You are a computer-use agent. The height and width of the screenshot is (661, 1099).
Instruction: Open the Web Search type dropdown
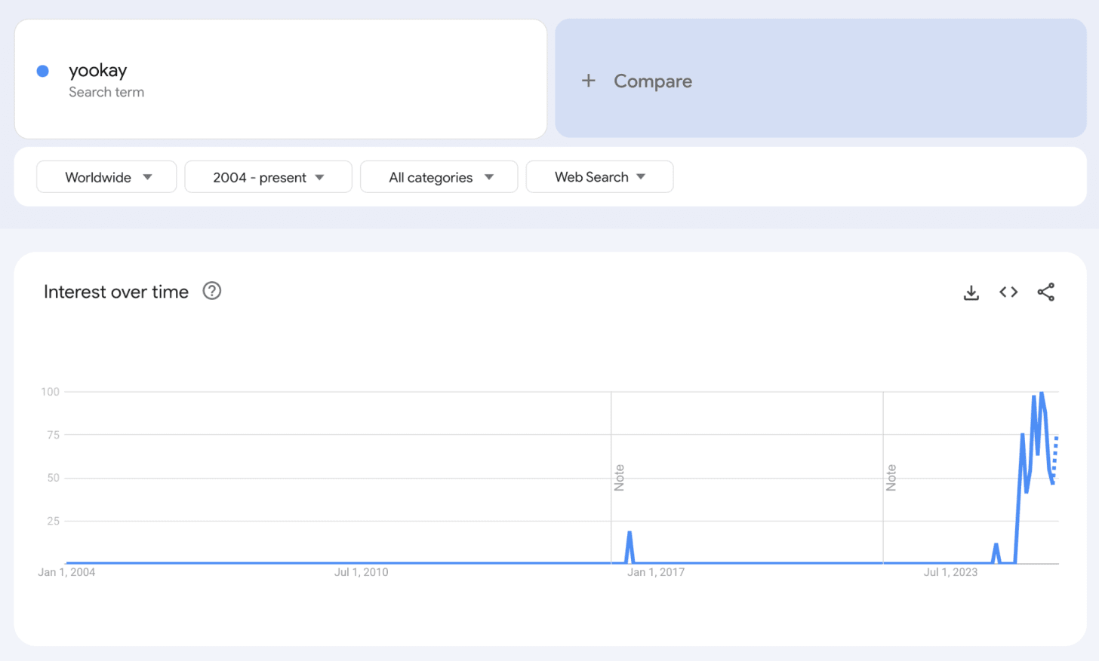(599, 177)
